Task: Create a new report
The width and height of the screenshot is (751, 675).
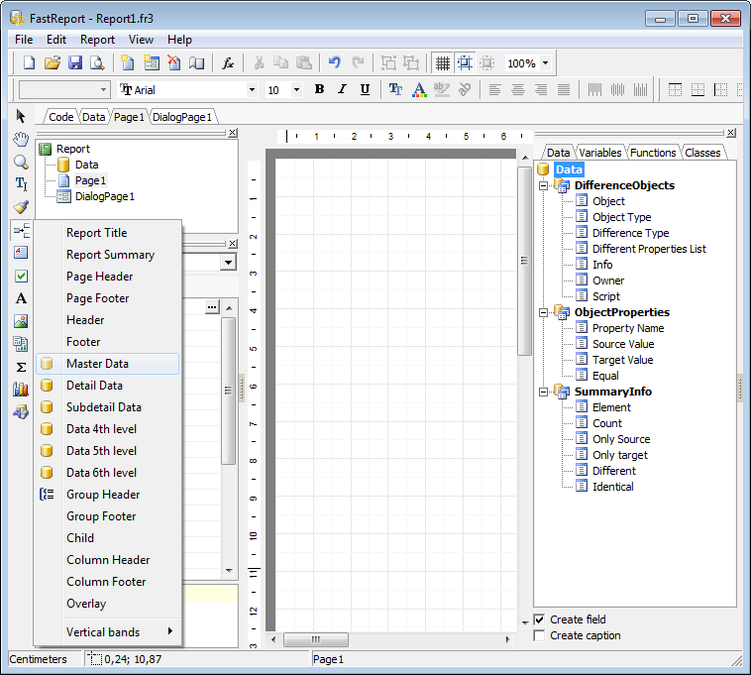Action: tap(29, 62)
